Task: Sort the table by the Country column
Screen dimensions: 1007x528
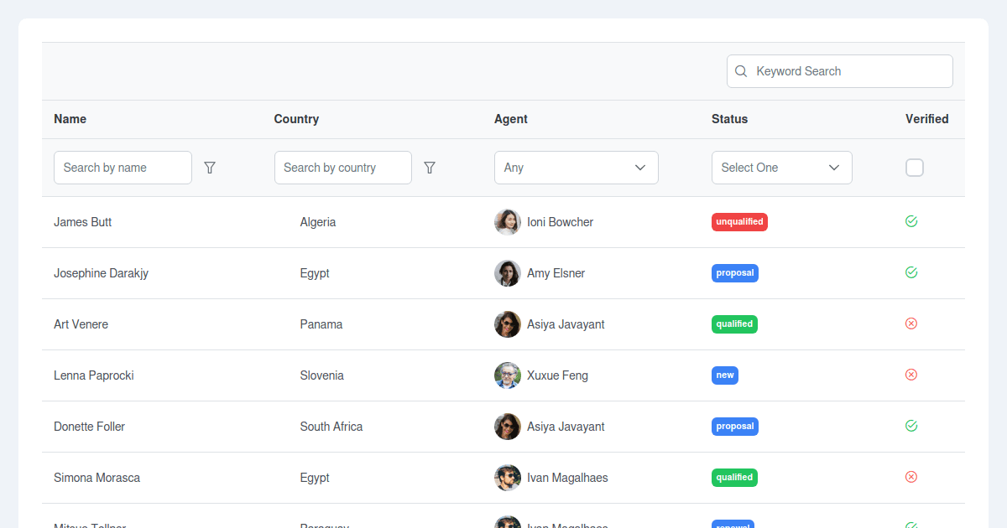Action: click(296, 119)
